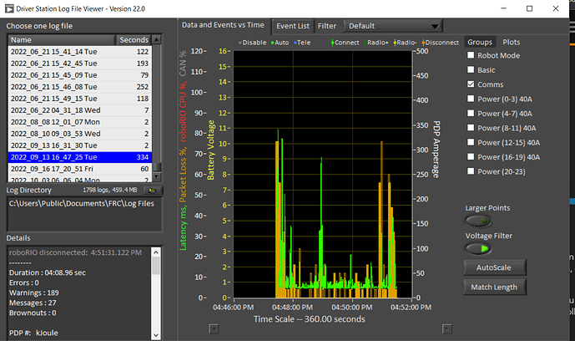The height and width of the screenshot is (341, 575).
Task: Click the Duration 04:08.96 sec line
Action: pos(48,272)
